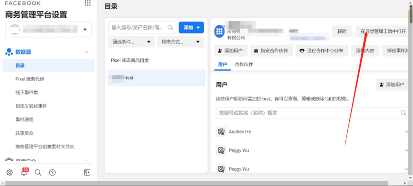Screen dimensions: 413x186
Task: Open business account selector dropdown
Action: pos(49,29)
